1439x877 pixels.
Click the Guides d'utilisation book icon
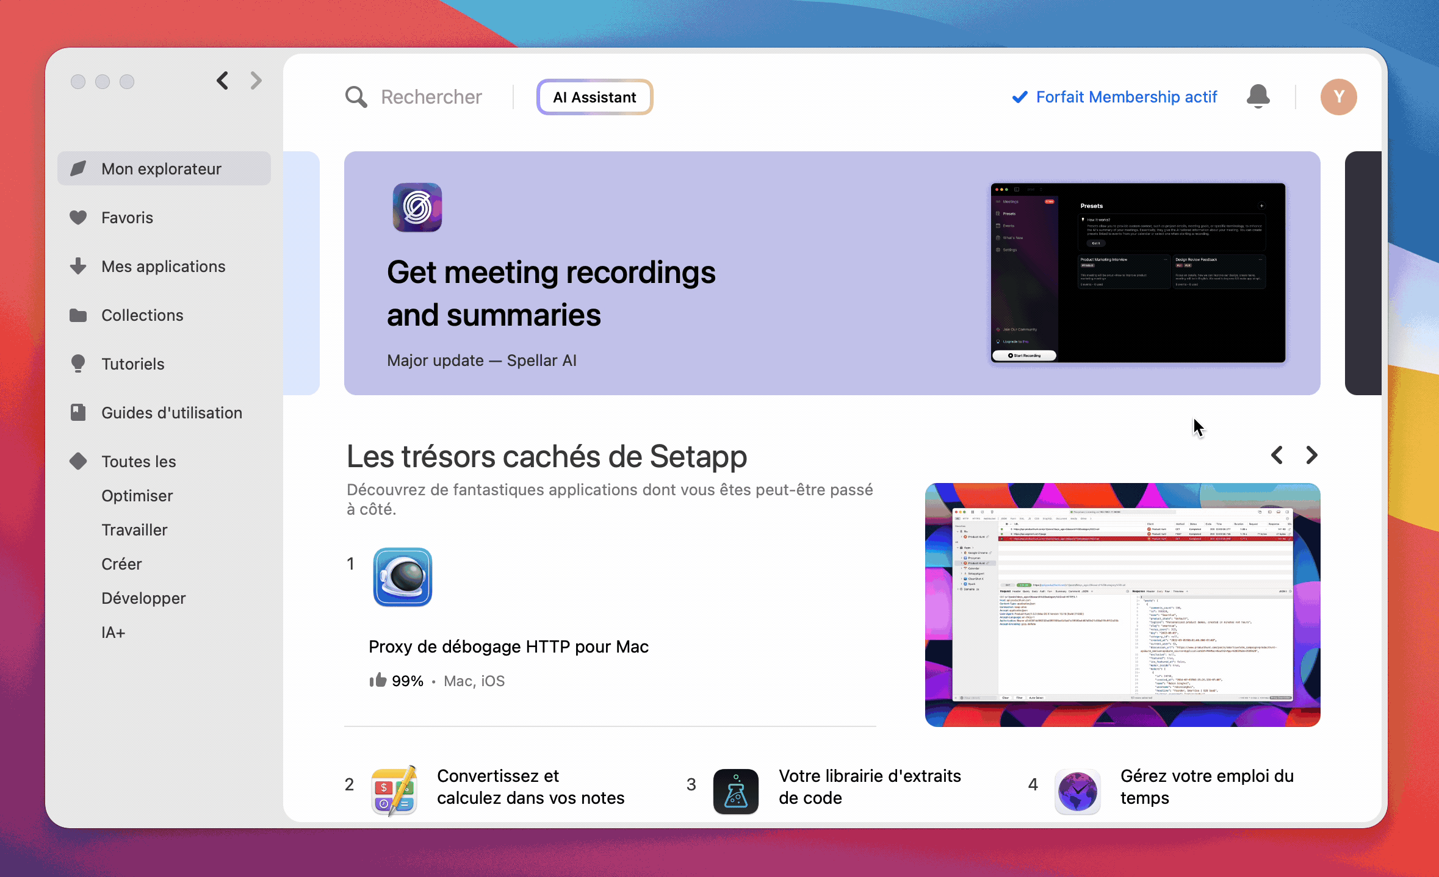coord(78,412)
